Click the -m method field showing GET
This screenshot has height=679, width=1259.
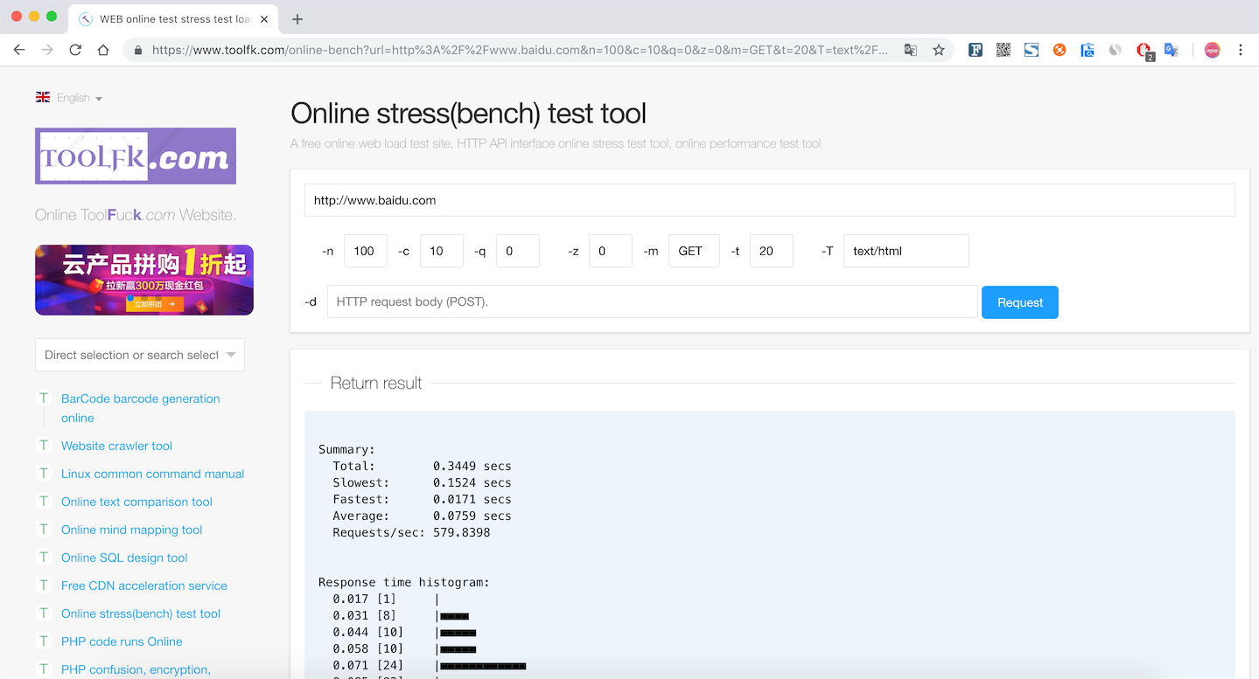point(694,251)
